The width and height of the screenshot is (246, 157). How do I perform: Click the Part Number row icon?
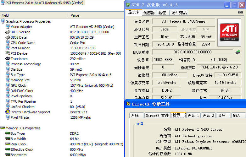[x=8, y=48]
